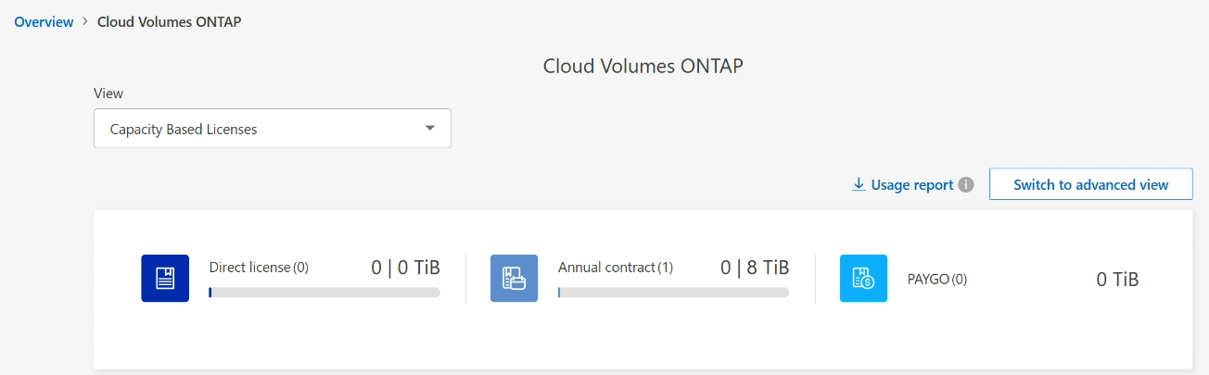
Task: Switch to advanced view
Action: pos(1091,184)
